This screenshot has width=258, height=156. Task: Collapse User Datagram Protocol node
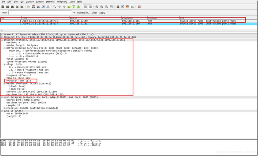(2, 97)
